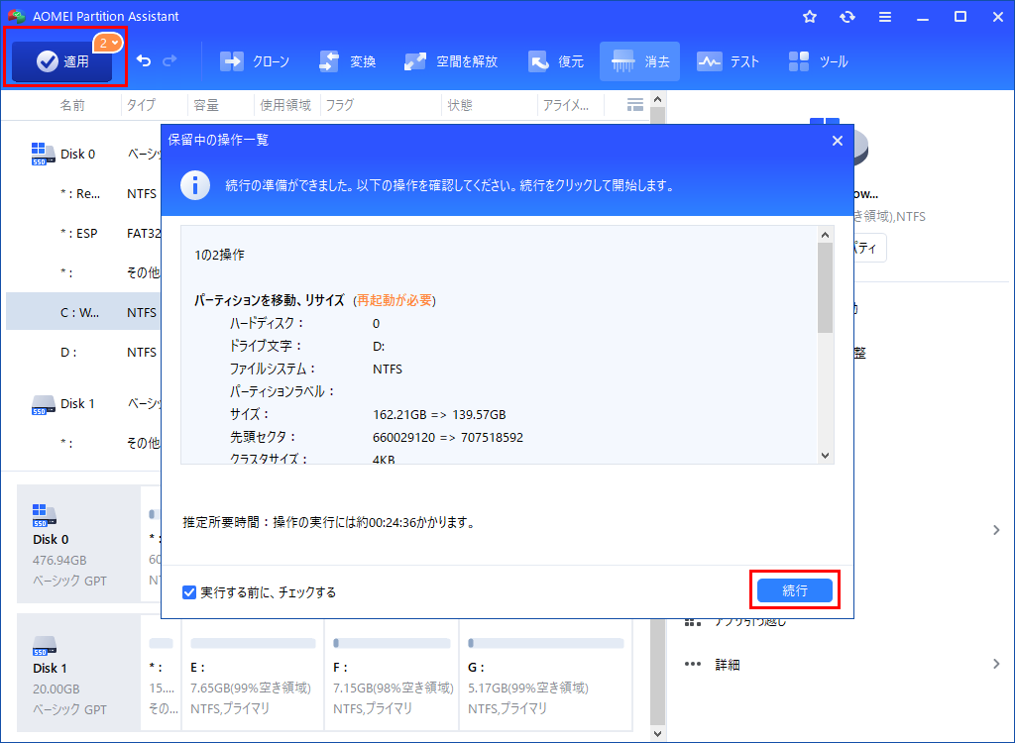Click the size value 162.21GB => 139.57GB
Screen dimensions: 1015x743
tap(439, 414)
